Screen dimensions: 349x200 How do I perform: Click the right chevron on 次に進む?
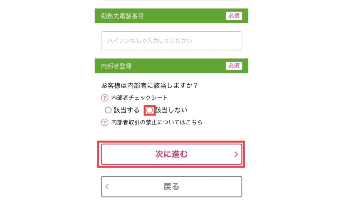tap(236, 154)
